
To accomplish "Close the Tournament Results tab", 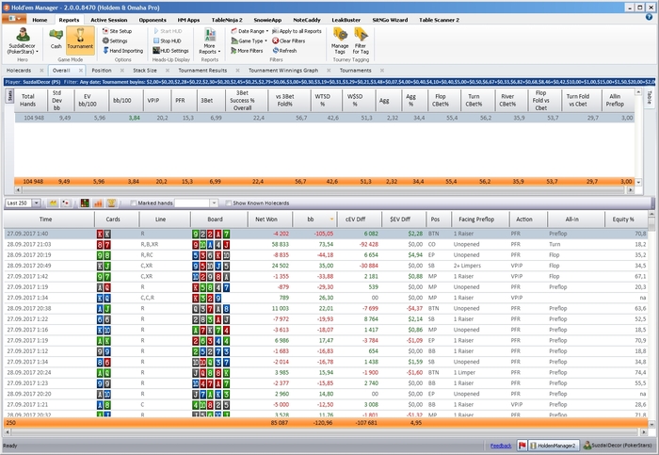I will (237, 71).
